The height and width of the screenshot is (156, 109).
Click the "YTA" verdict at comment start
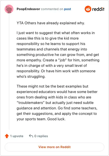(20, 23)
